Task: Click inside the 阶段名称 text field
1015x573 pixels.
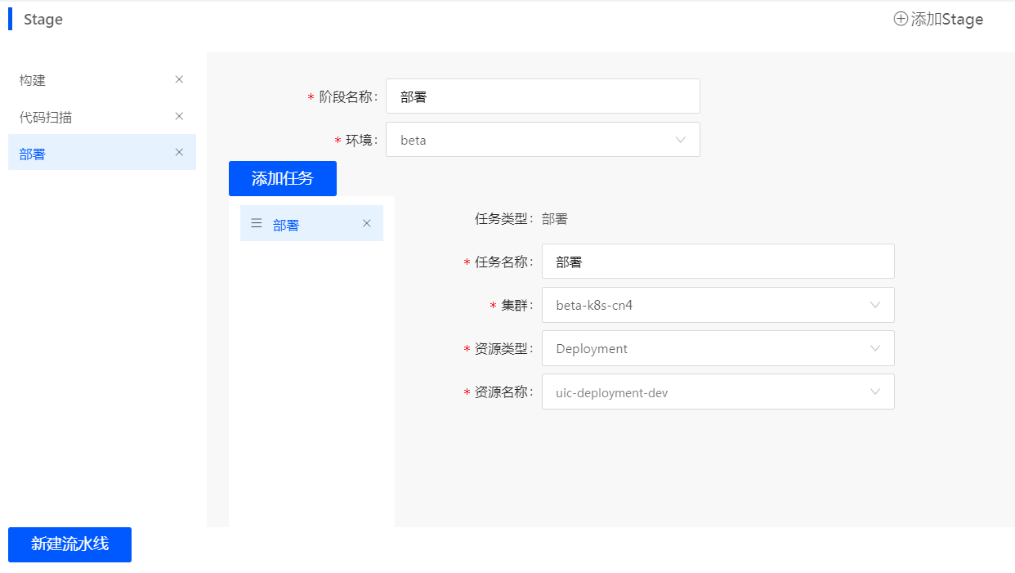Action: pos(543,96)
